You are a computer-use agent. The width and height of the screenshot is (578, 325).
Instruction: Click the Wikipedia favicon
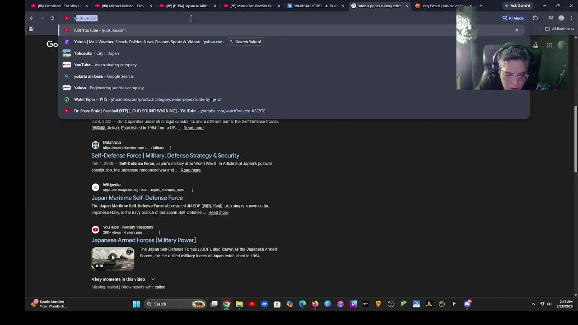click(x=95, y=187)
